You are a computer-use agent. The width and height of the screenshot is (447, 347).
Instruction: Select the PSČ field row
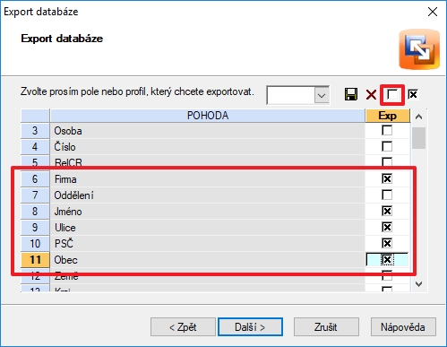tap(208, 244)
